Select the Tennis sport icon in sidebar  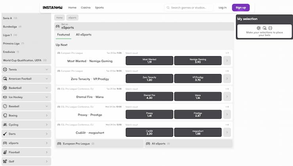(5, 70)
